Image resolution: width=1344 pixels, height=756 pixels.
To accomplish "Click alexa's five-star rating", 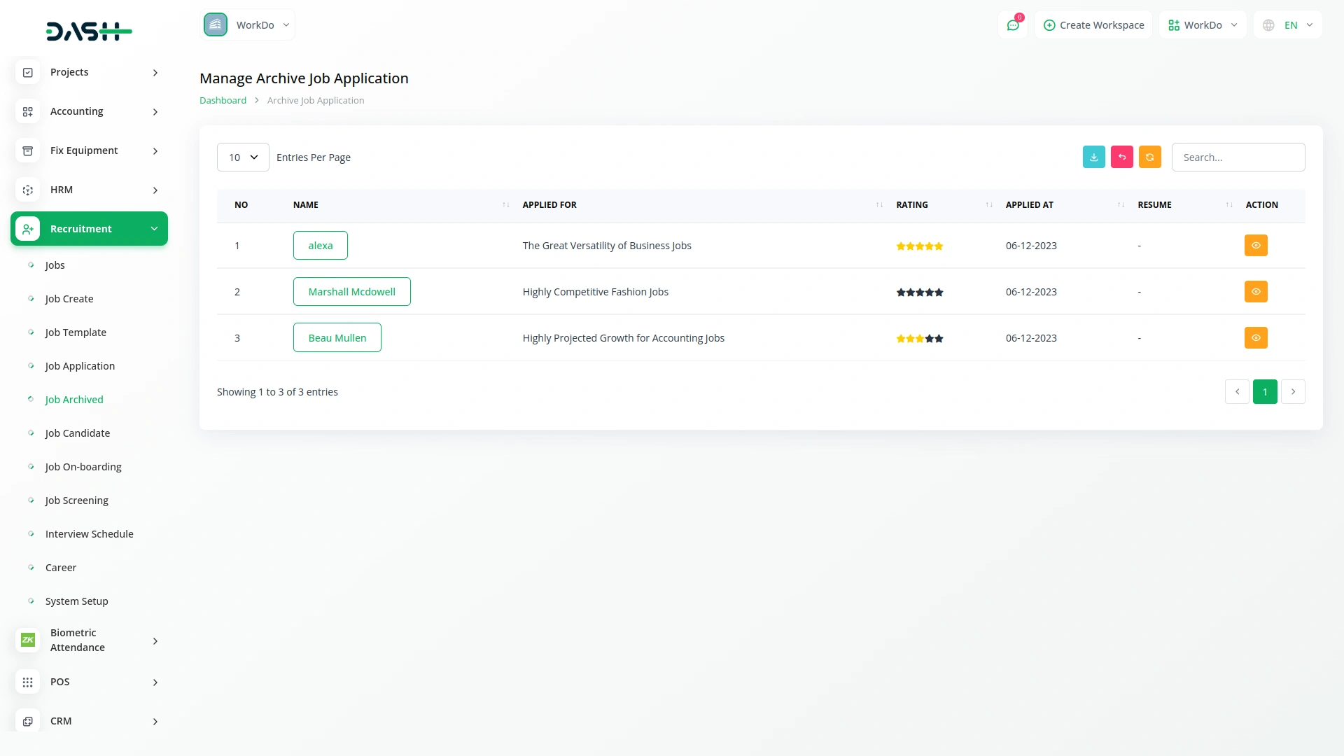I will click(x=920, y=246).
